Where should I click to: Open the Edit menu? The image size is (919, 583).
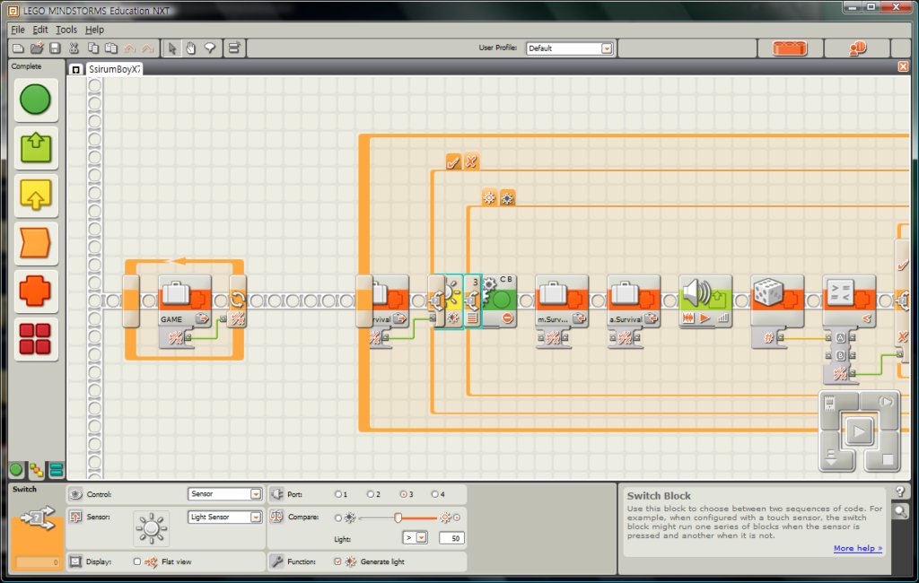[x=39, y=30]
